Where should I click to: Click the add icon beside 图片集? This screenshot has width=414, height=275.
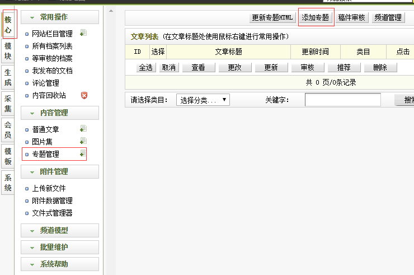83,141
